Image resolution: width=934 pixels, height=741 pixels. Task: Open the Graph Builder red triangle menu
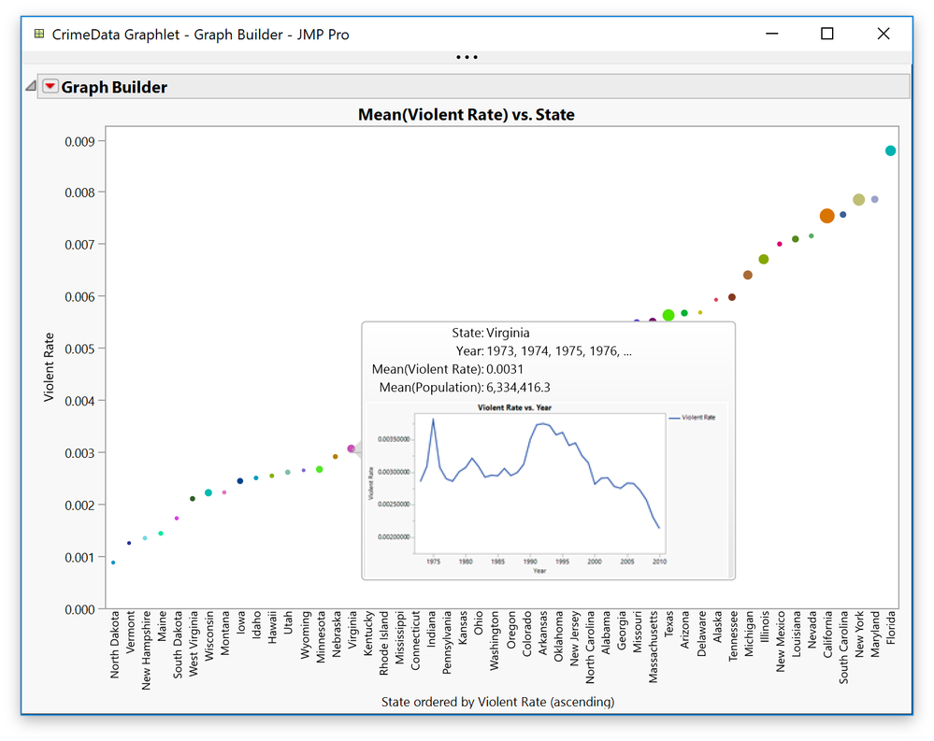click(x=50, y=87)
